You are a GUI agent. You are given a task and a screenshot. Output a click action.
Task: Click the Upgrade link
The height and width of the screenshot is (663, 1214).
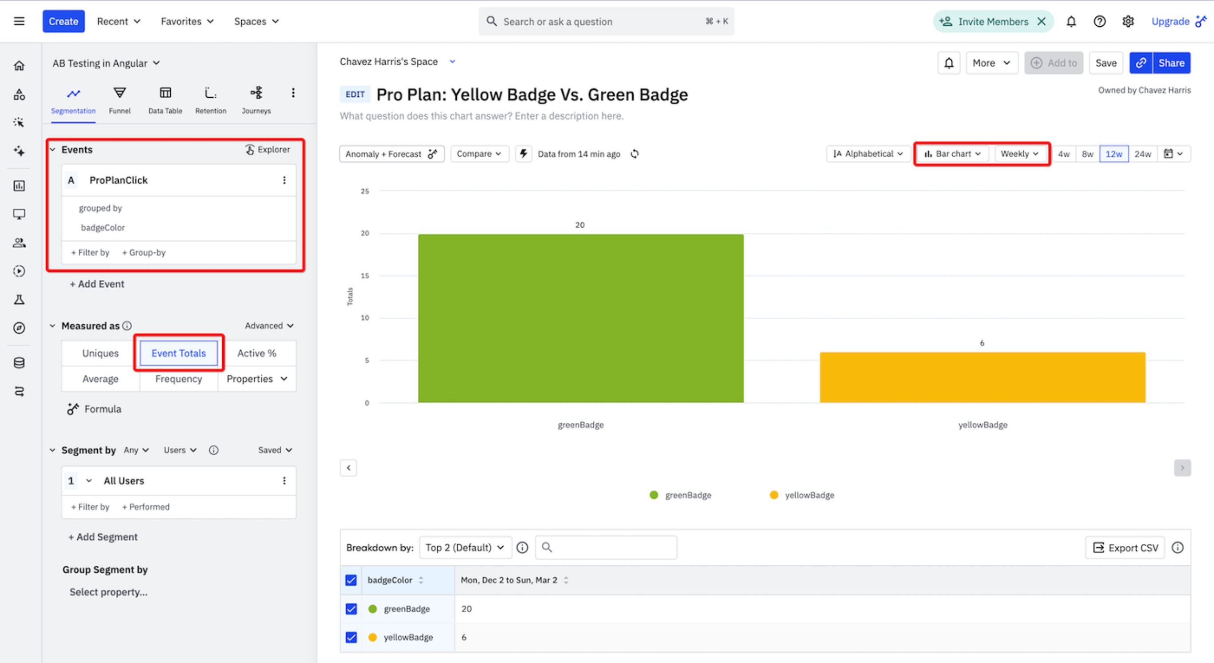click(x=1172, y=21)
